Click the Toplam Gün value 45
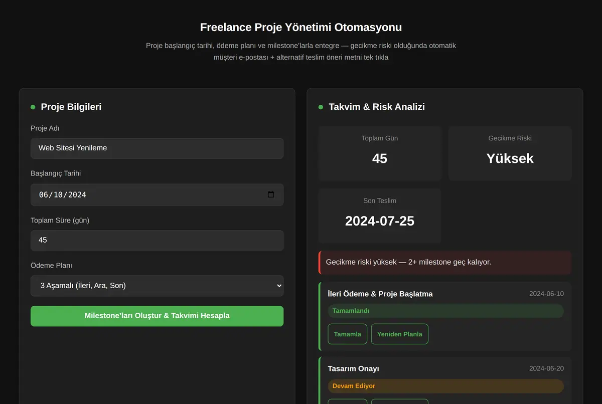The height and width of the screenshot is (404, 602). (x=380, y=158)
